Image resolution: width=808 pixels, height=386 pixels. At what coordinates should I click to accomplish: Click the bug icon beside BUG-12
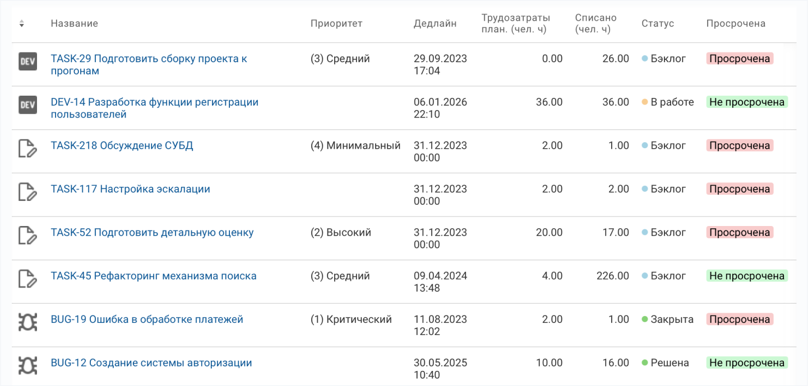click(x=27, y=365)
